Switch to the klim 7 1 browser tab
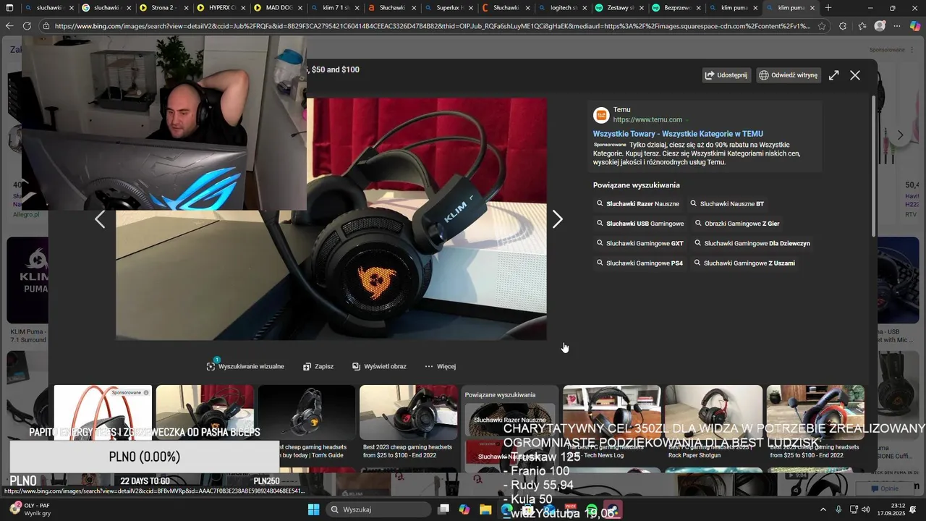Viewport: 926px width, 521px height. point(335,8)
